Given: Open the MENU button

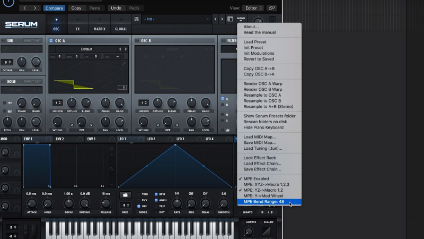Looking at the screenshot, I should 241,19.
